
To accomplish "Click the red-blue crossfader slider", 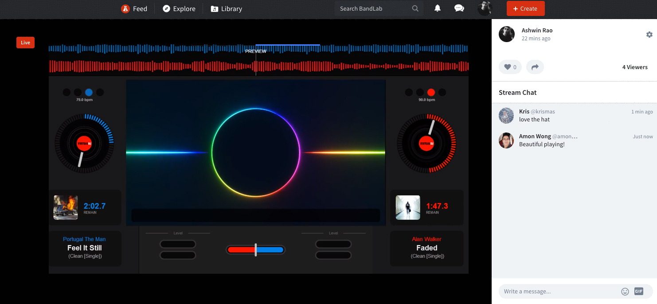I will coord(255,250).
